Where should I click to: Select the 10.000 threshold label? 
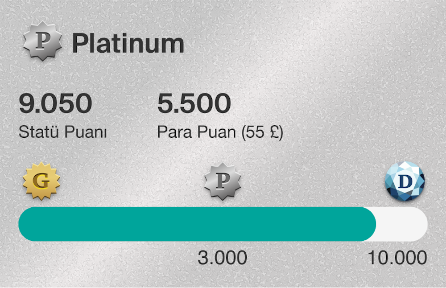tap(397, 258)
